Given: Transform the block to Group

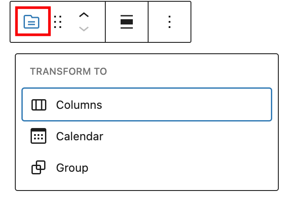Looking at the screenshot, I should click(x=147, y=168).
